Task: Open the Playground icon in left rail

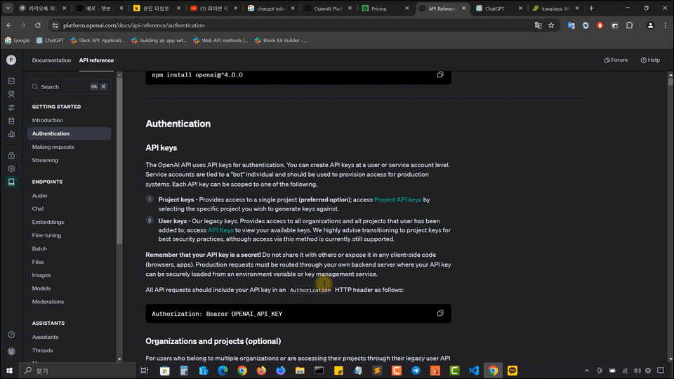Action: pos(11,81)
